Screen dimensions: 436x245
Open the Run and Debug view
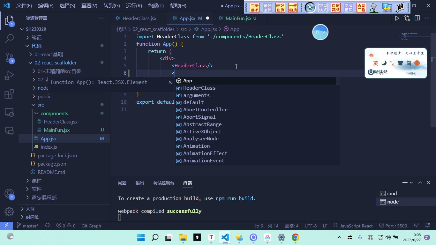(x=9, y=76)
